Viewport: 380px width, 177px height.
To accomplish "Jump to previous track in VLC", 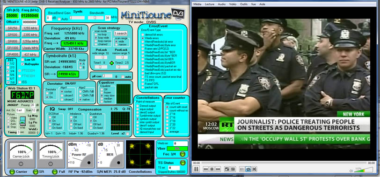I will coord(206,169).
